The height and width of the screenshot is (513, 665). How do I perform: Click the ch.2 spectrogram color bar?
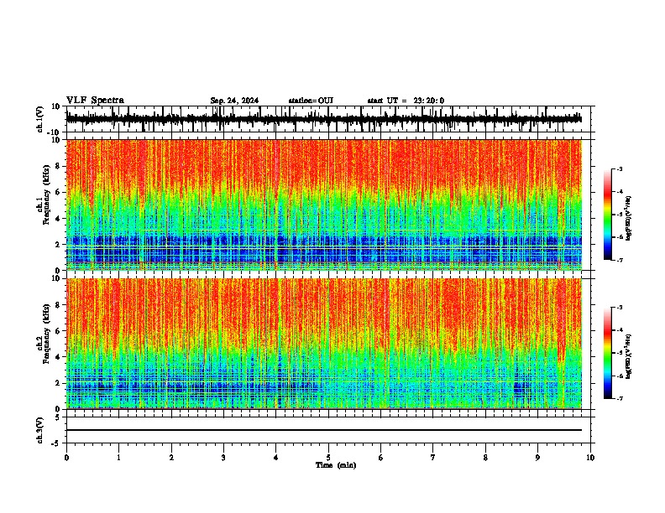tap(608, 353)
